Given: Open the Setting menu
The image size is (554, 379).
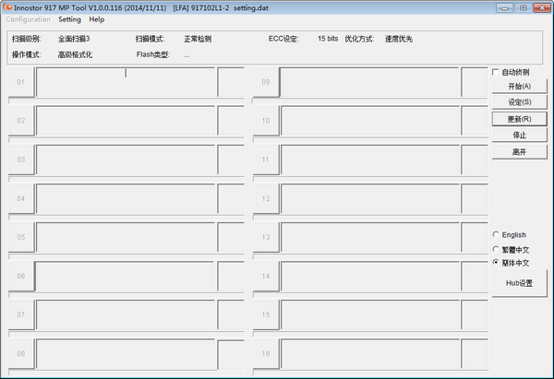Looking at the screenshot, I should pyautogui.click(x=69, y=19).
